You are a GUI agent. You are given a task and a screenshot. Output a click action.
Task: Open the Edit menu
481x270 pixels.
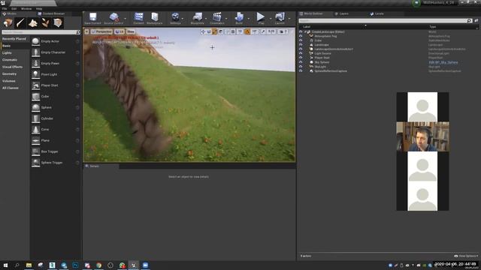click(x=14, y=9)
